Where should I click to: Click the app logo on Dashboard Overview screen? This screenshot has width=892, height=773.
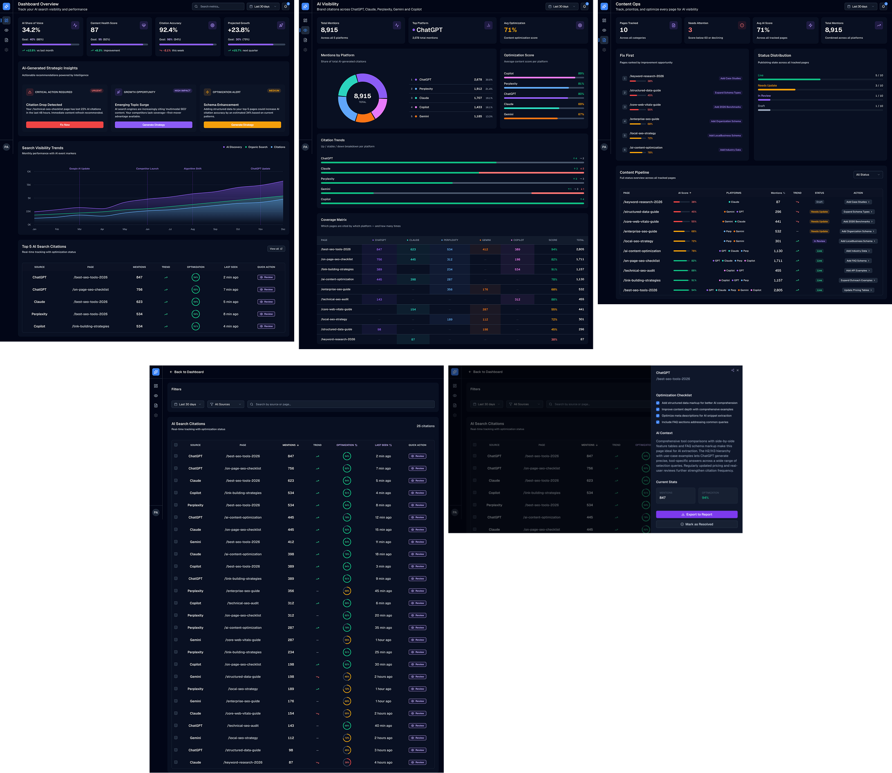(x=7, y=7)
